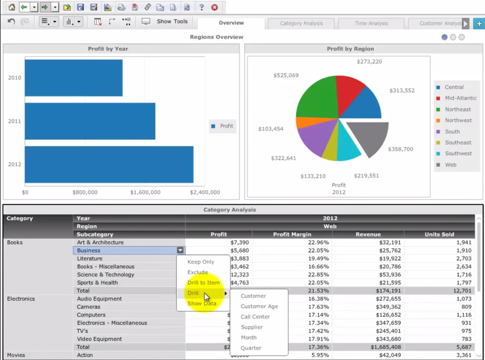
Task: Click the Show Tools button
Action: [x=172, y=21]
